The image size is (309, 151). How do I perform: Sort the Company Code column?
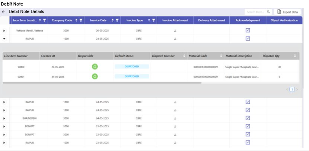pyautogui.click(x=76, y=21)
